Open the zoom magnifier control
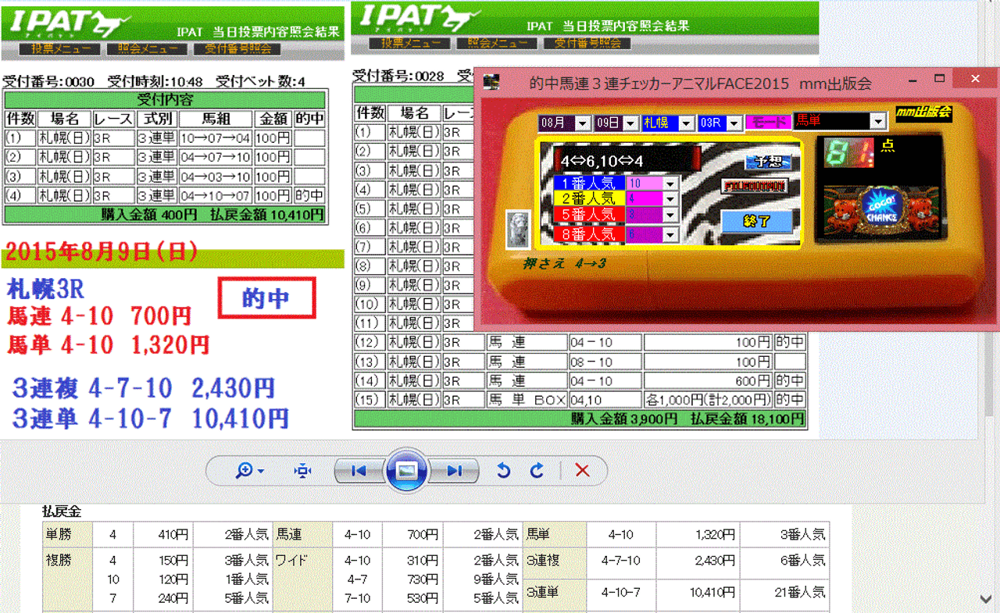 tap(250, 471)
